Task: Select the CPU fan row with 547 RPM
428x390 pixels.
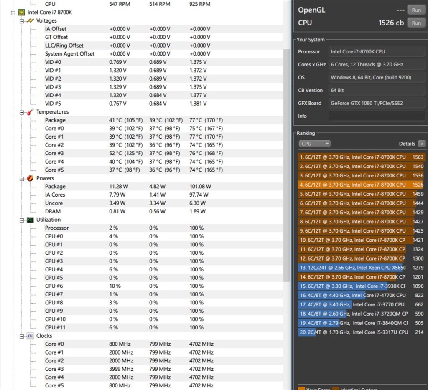Action: [163, 4]
